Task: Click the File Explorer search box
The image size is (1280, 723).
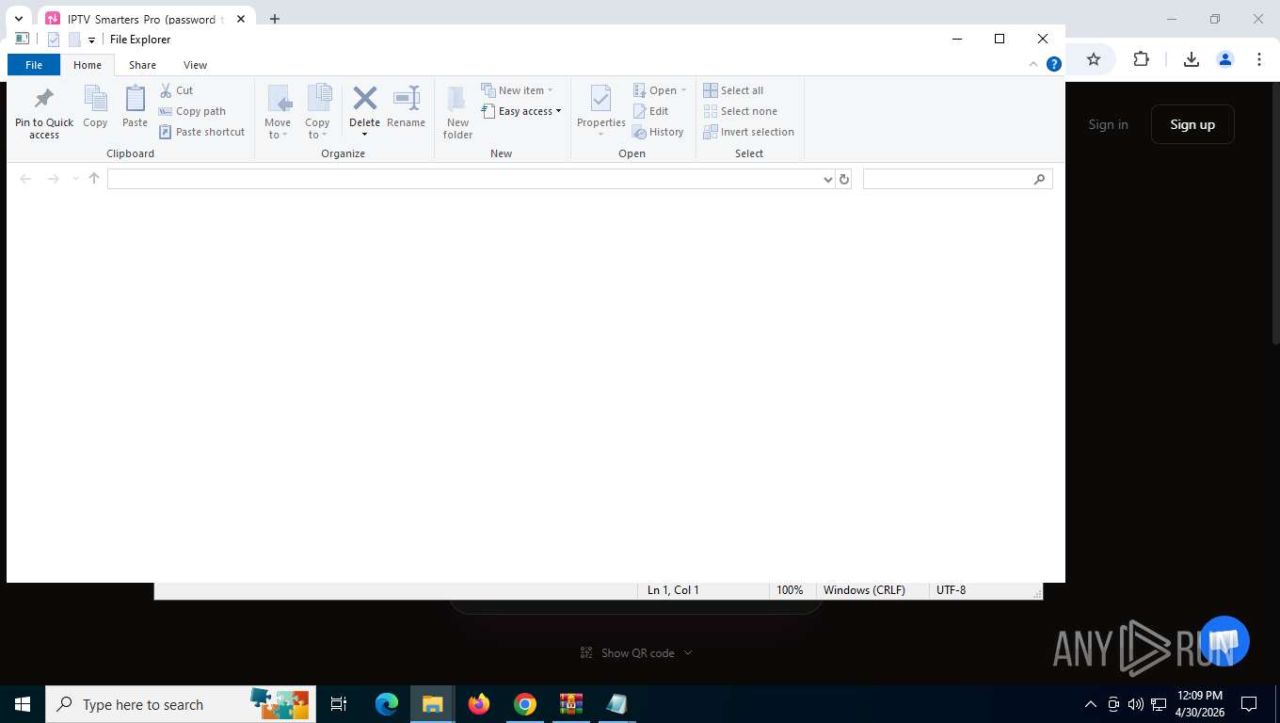Action: coord(957,179)
